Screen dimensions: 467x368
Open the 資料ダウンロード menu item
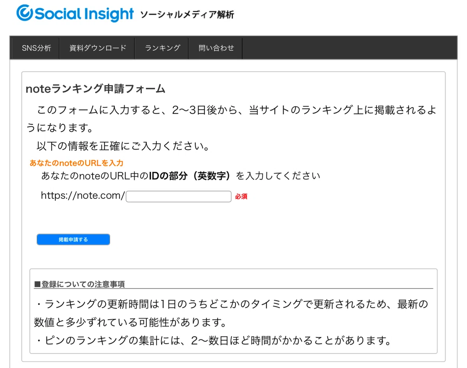tap(98, 48)
